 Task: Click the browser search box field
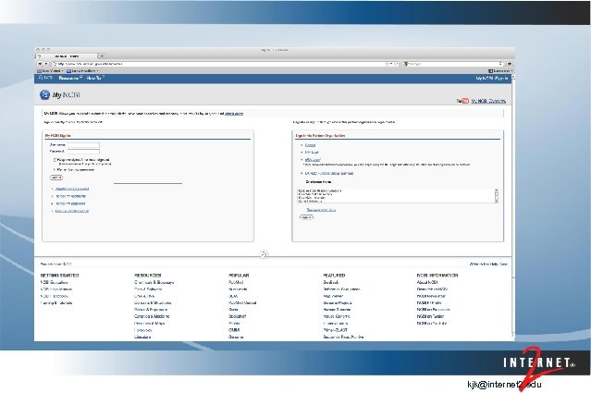tap(454, 64)
